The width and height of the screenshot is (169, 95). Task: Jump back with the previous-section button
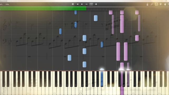(77, 4)
